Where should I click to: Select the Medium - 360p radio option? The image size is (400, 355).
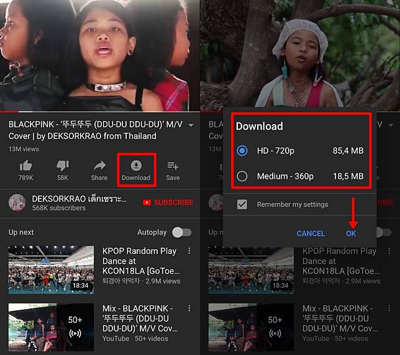242,176
